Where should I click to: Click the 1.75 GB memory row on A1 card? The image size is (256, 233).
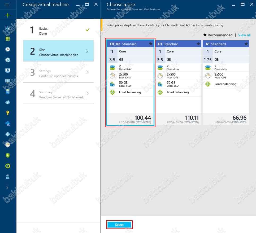coord(226,60)
